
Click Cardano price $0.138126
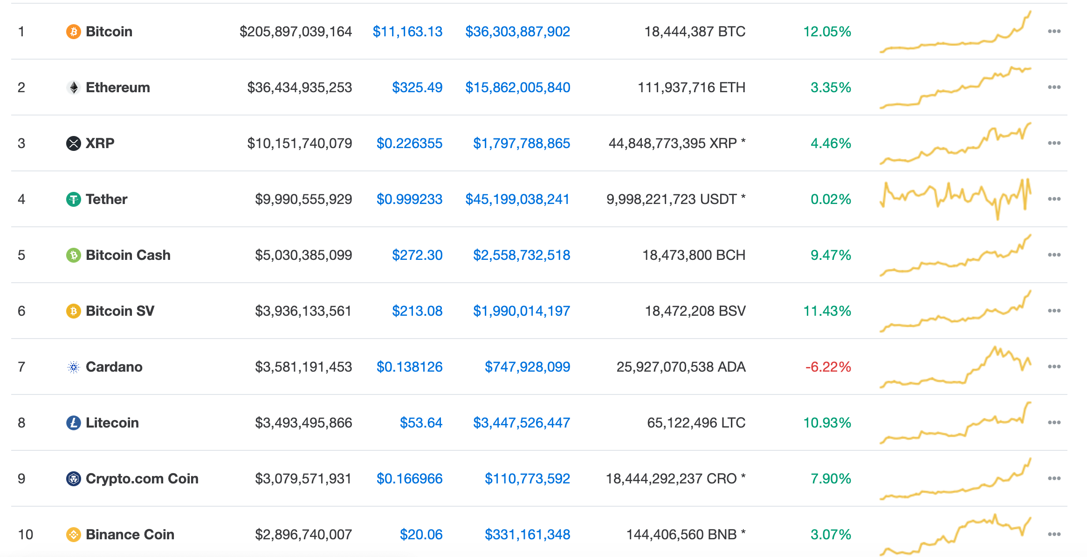click(x=409, y=367)
